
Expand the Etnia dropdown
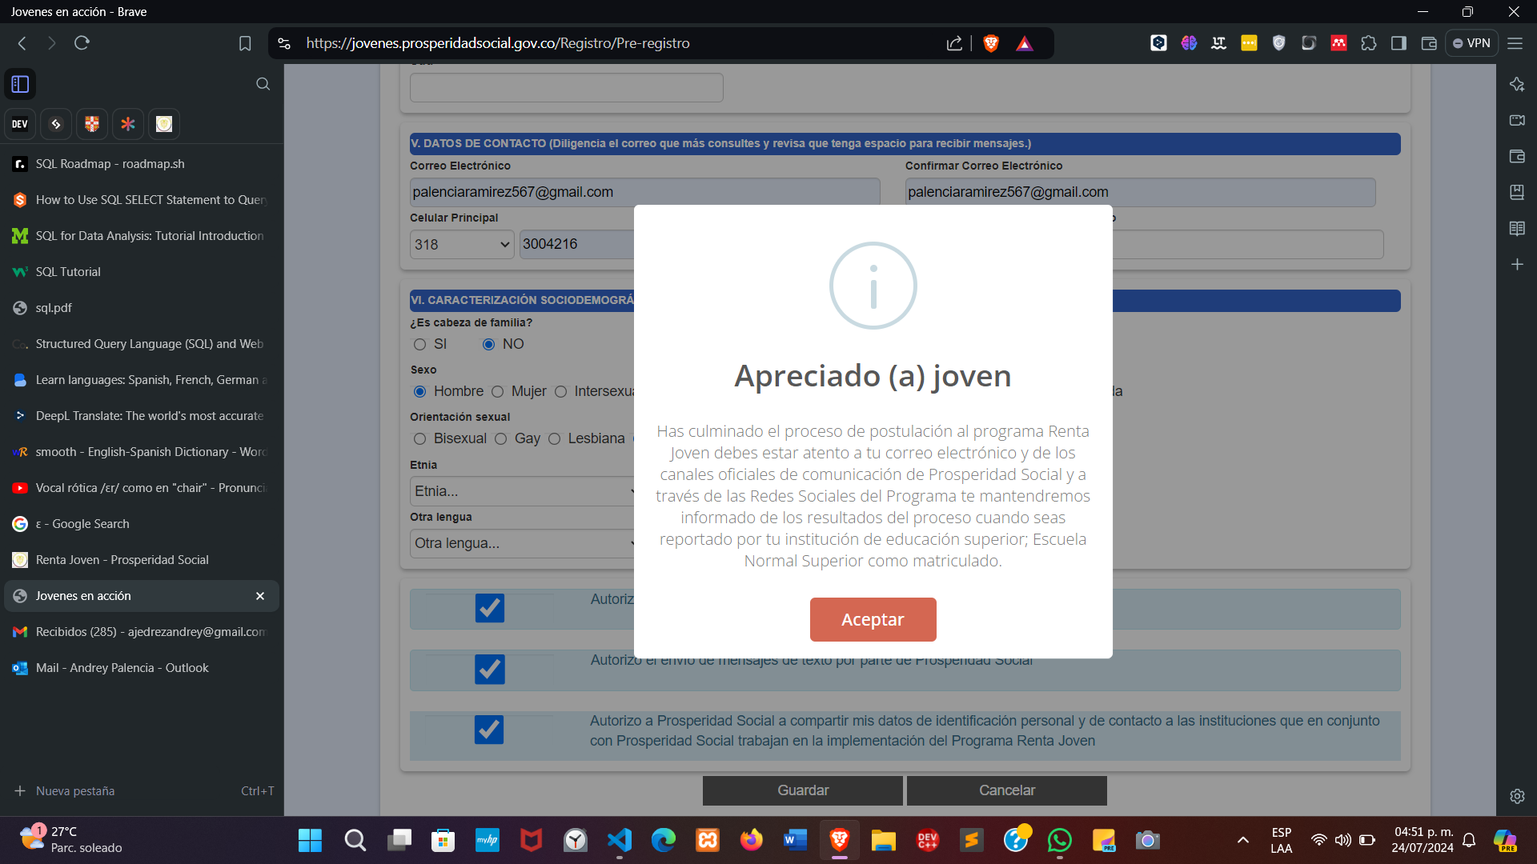click(x=522, y=491)
